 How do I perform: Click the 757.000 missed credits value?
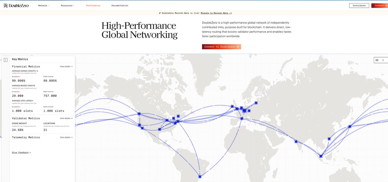point(50,96)
